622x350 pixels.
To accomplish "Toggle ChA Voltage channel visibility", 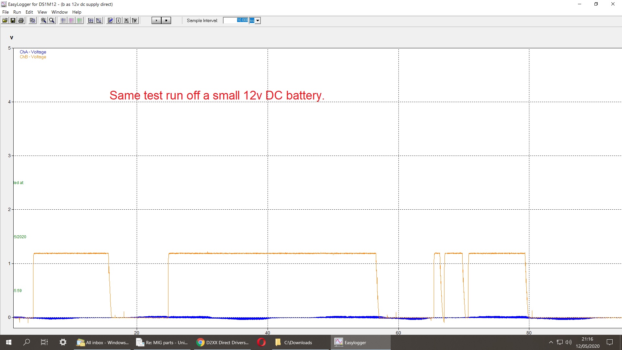I will (x=32, y=52).
